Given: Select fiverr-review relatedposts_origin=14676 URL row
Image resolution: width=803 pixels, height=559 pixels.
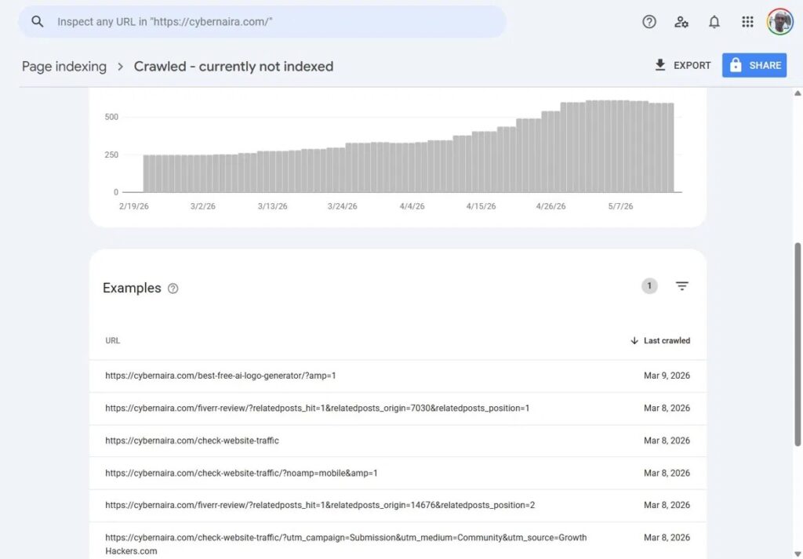Looking at the screenshot, I should (x=398, y=505).
